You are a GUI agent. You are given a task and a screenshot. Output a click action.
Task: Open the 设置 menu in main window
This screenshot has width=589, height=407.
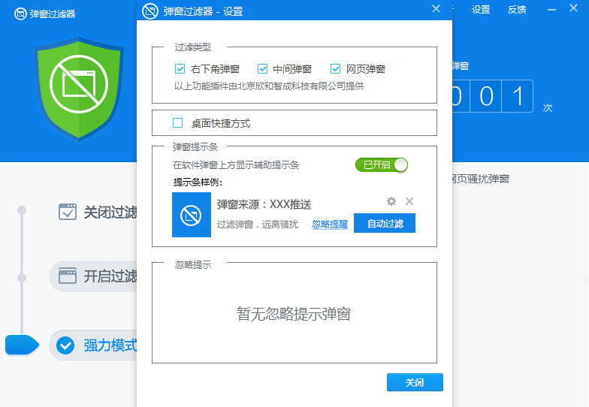[x=481, y=10]
